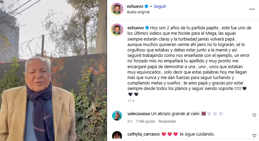Like cathyta_carrasco's comment with the heart

254,136
